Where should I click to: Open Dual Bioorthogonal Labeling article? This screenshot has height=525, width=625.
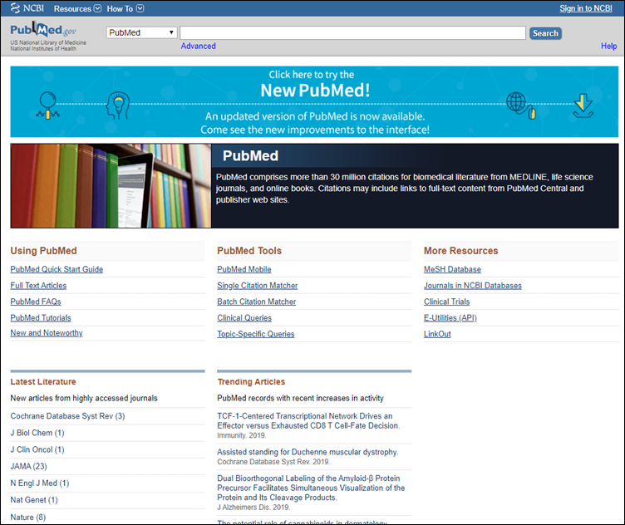[311, 488]
